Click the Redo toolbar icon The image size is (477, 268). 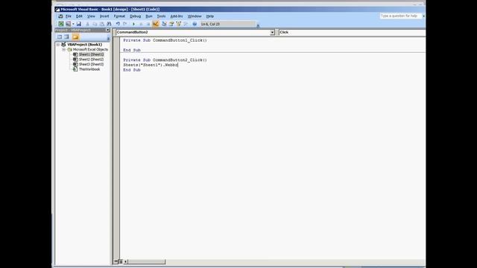tap(125, 24)
